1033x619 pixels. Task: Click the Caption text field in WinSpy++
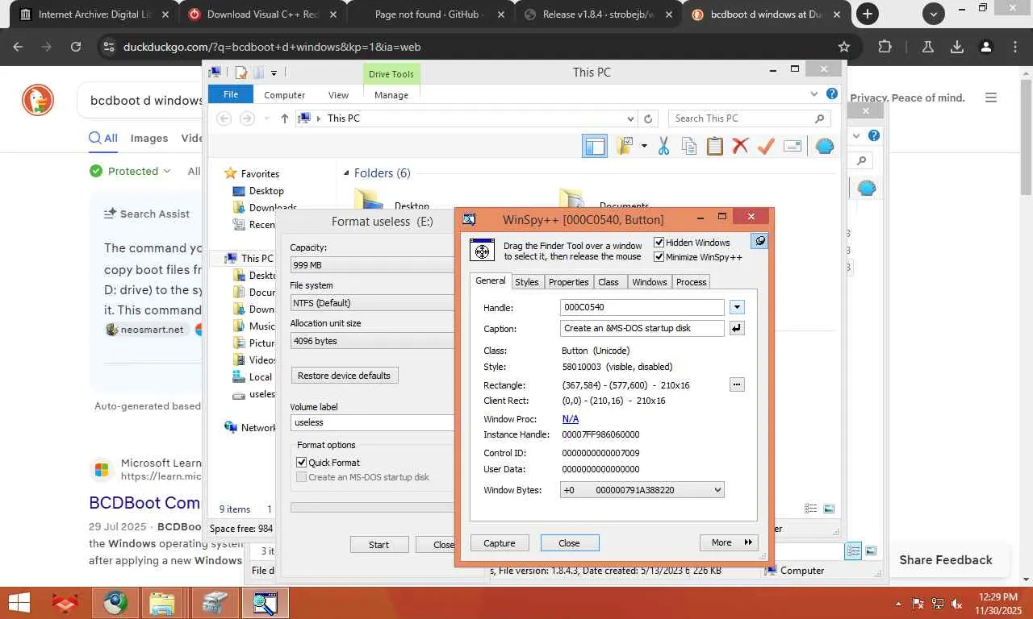click(642, 328)
